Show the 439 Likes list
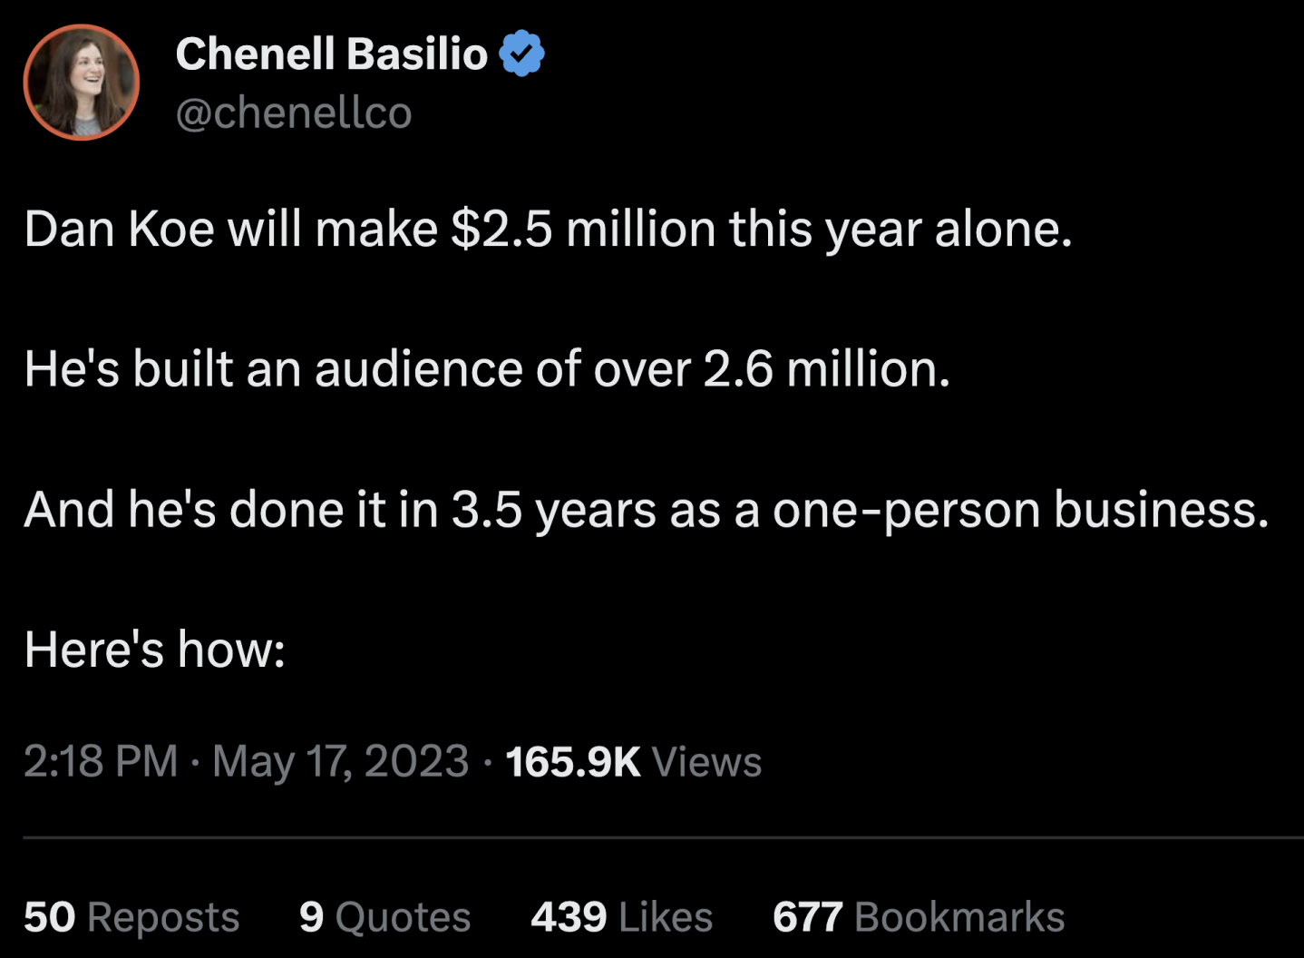 pos(621,917)
